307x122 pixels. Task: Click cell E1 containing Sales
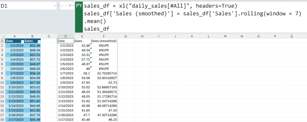click(82, 41)
